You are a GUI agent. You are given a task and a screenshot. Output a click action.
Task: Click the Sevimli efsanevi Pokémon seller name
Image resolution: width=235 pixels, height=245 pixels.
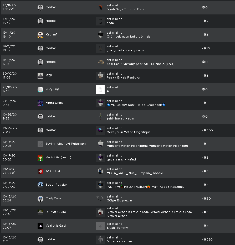pos(65,144)
